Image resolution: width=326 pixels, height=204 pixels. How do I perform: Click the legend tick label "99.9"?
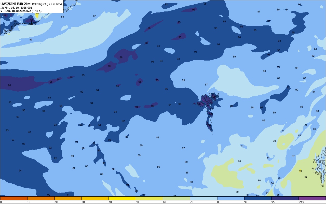click(302, 202)
